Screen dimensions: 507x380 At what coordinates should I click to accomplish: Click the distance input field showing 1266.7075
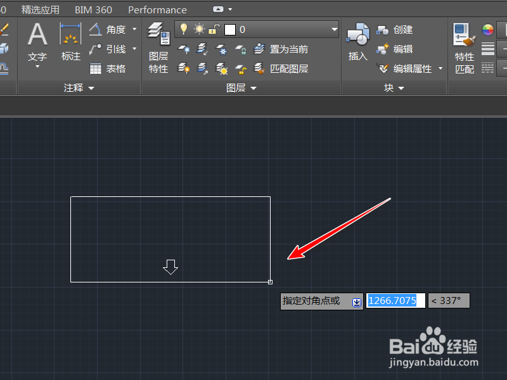395,301
